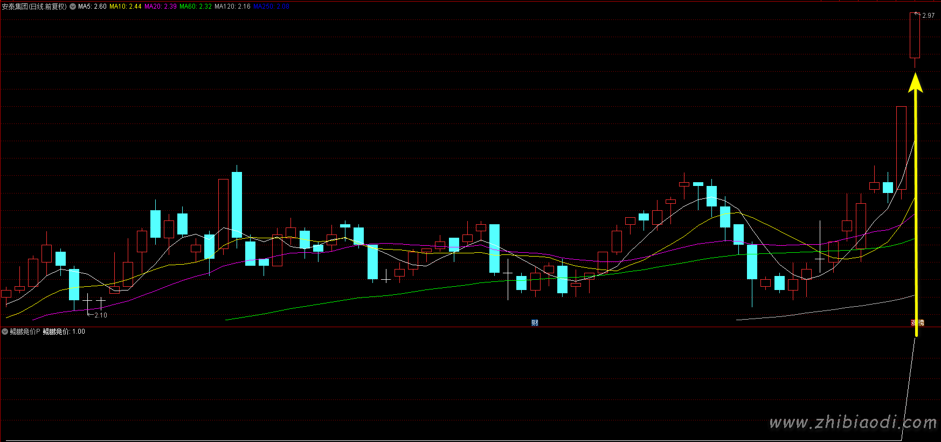
Task: Click the 2.10 low price label
Action: 100,315
